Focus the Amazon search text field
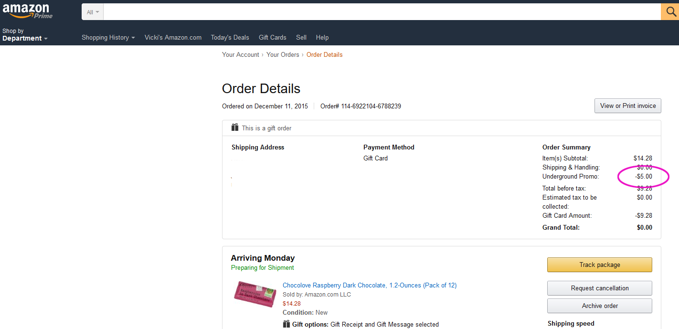Screen dimensions: 679x329 [382, 12]
